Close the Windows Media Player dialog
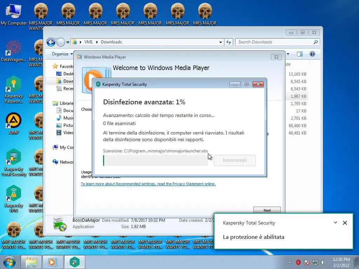The width and height of the screenshot is (359, 269). click(276, 57)
